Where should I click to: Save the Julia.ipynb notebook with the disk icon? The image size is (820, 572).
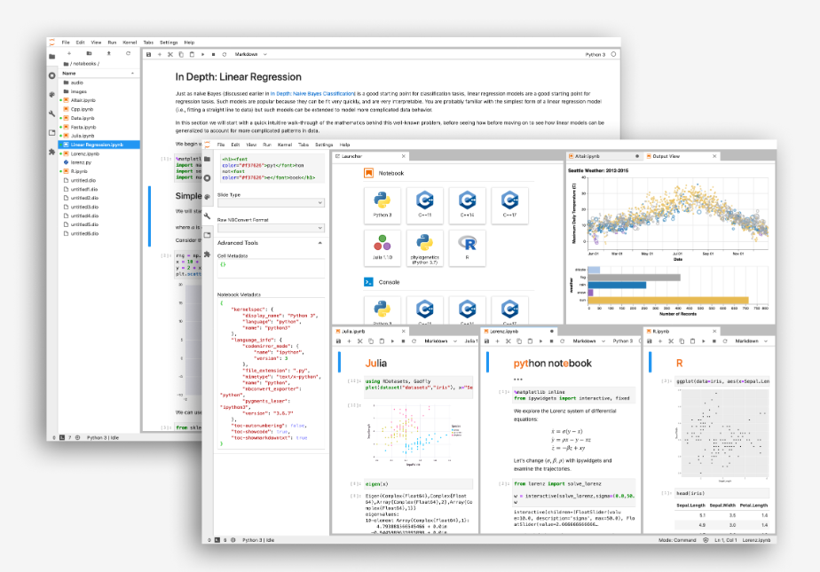pyautogui.click(x=338, y=341)
